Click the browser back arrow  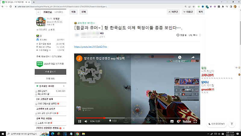tap(2, 7)
